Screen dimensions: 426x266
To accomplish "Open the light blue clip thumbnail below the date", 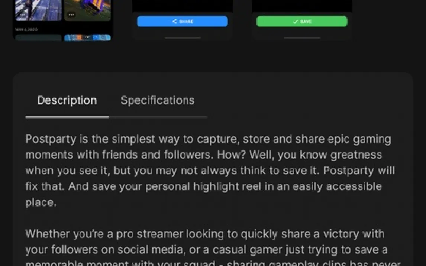I will [87, 38].
